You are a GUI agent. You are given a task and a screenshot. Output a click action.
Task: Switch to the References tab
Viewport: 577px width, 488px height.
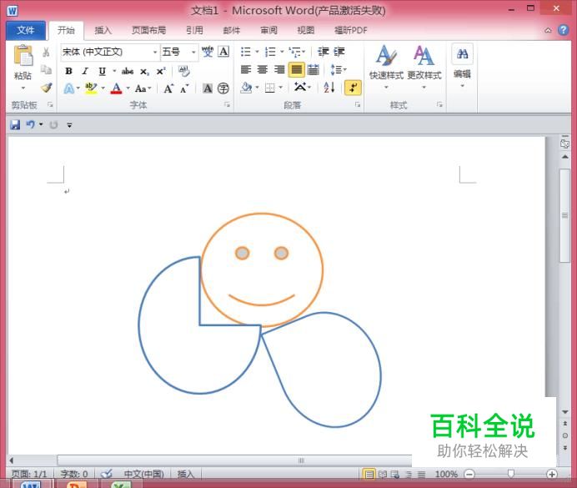coord(194,30)
